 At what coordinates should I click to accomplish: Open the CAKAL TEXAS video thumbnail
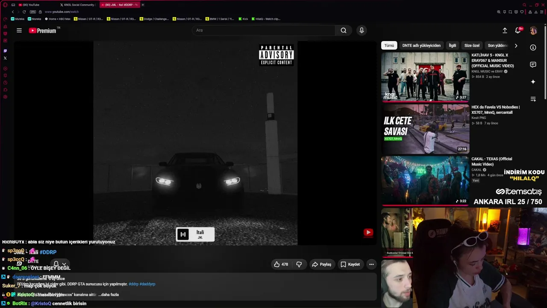click(425, 181)
